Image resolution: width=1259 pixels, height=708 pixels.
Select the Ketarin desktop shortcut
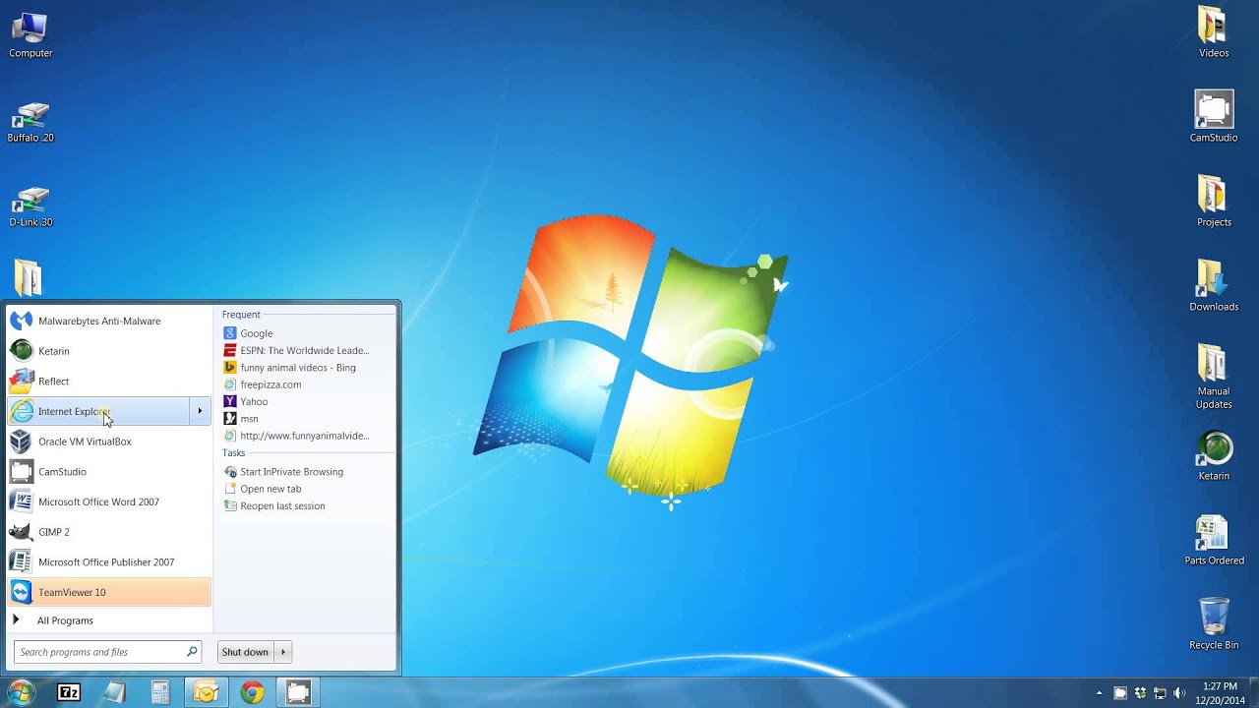click(1214, 456)
